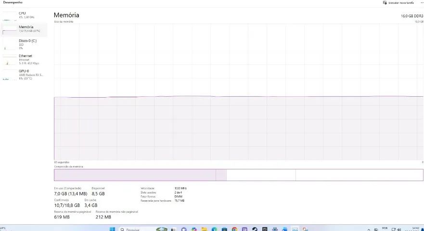Click the Task Manager icon on the taskbar
Image resolution: width=424 pixels, height=231 pixels.
(x=295, y=230)
